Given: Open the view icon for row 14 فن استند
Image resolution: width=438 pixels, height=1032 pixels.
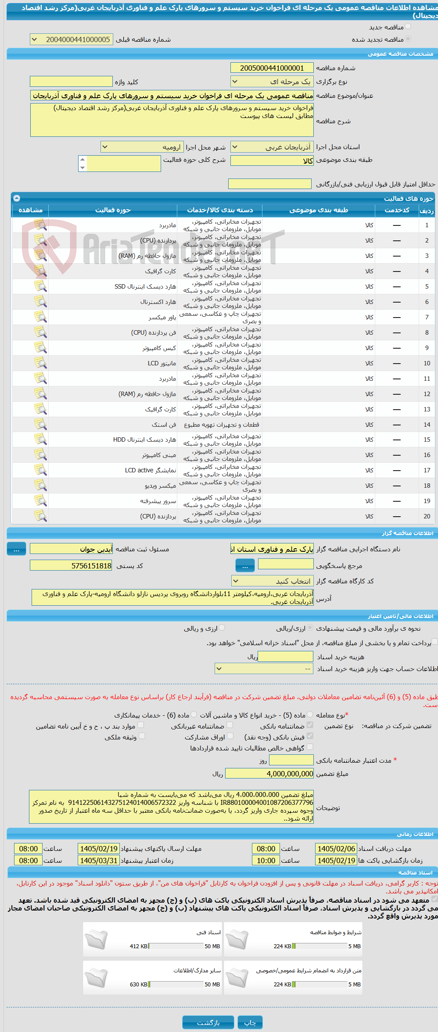Looking at the screenshot, I should pos(40,425).
